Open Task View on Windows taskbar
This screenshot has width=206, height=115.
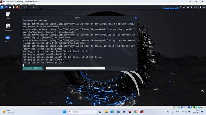click(100, 112)
